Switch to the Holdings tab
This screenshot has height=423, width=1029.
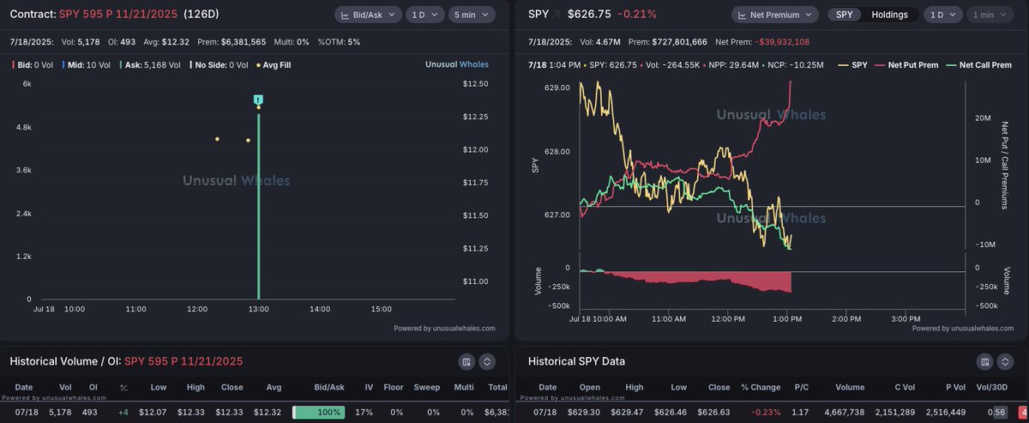pos(889,15)
